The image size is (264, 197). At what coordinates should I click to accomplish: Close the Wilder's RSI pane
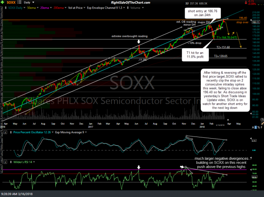pos(5,162)
